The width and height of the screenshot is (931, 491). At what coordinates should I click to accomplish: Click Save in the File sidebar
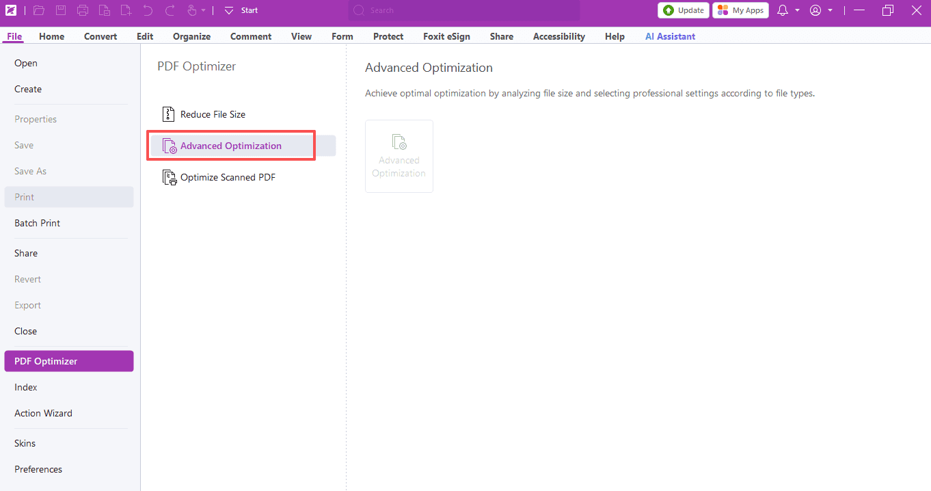pyautogui.click(x=69, y=145)
